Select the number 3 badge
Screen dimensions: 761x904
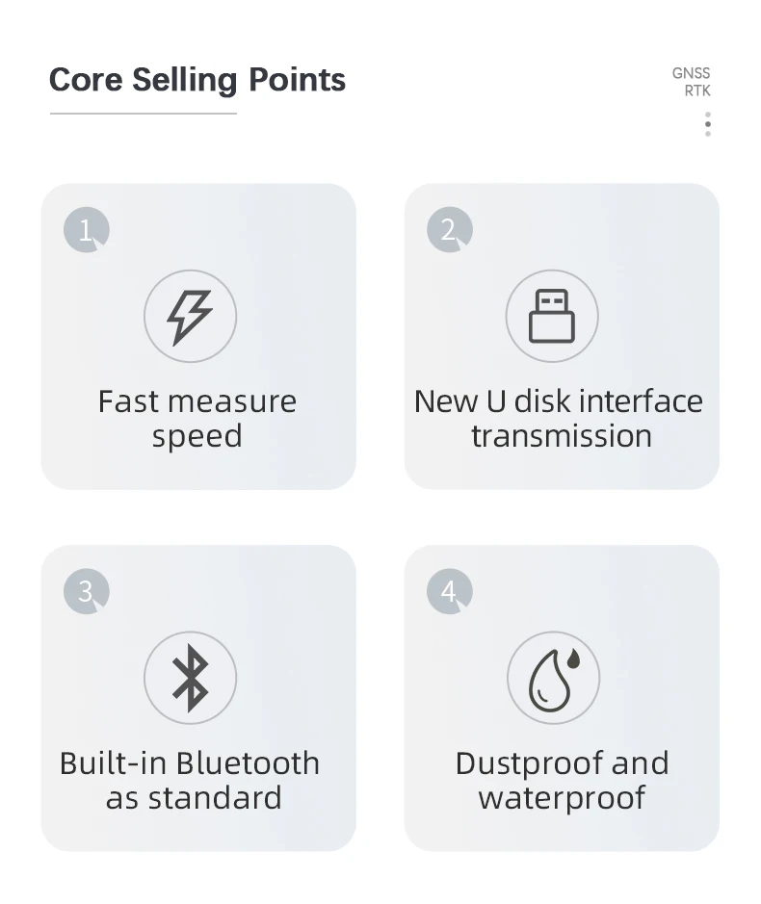(x=87, y=591)
